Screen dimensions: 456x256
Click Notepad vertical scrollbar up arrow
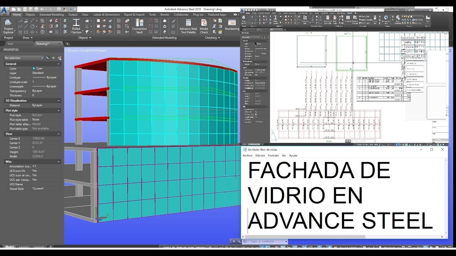(x=445, y=160)
